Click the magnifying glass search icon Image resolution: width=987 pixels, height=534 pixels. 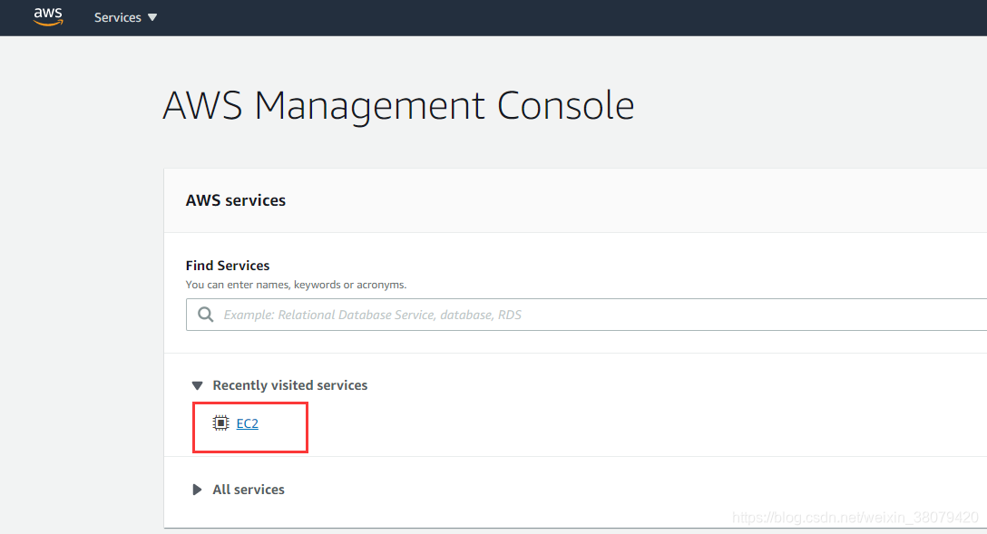(205, 315)
